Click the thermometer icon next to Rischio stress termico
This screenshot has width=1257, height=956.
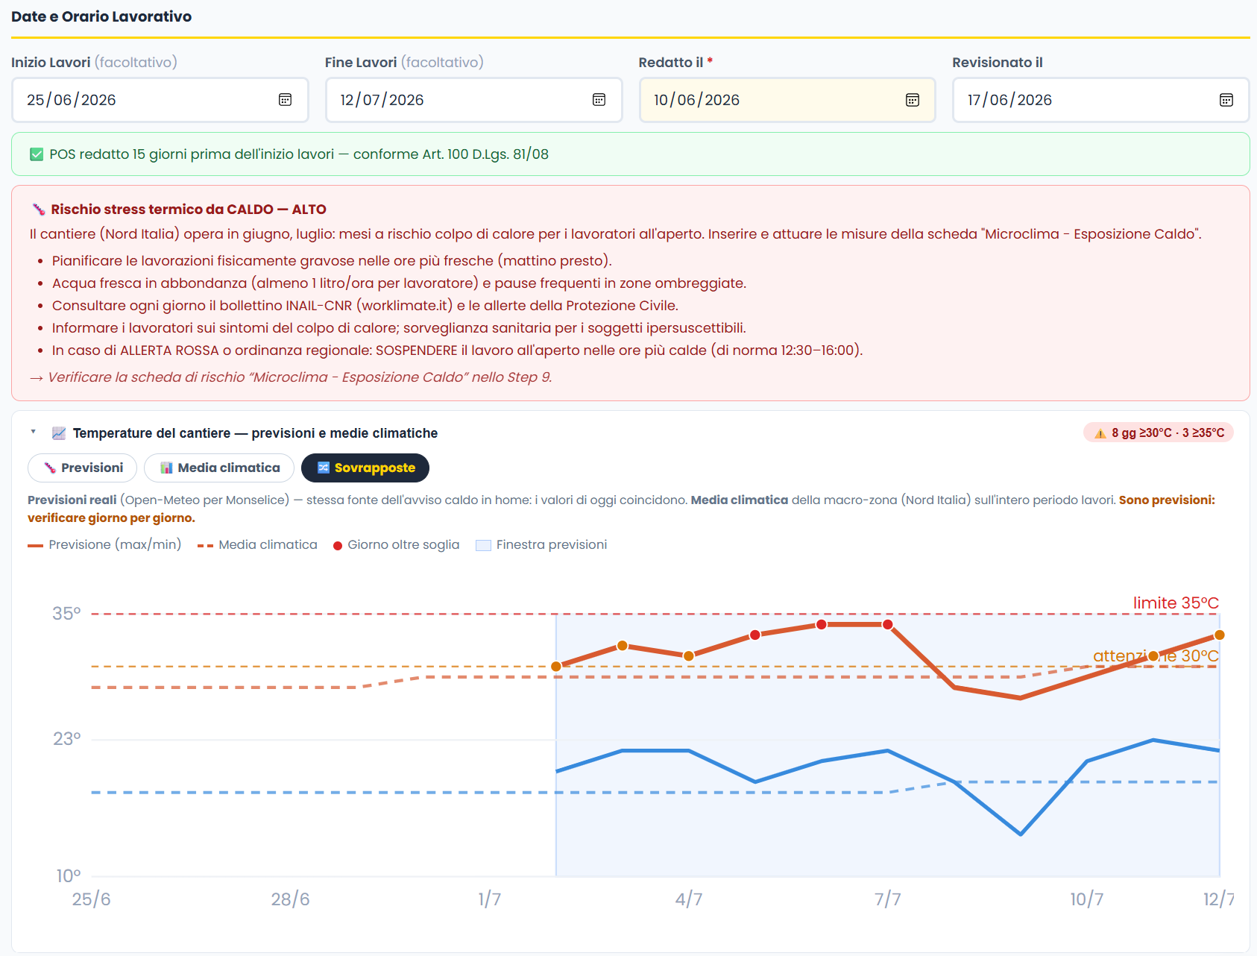(x=38, y=210)
